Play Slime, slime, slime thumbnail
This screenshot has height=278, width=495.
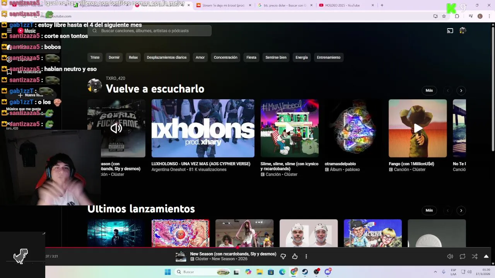point(289,128)
